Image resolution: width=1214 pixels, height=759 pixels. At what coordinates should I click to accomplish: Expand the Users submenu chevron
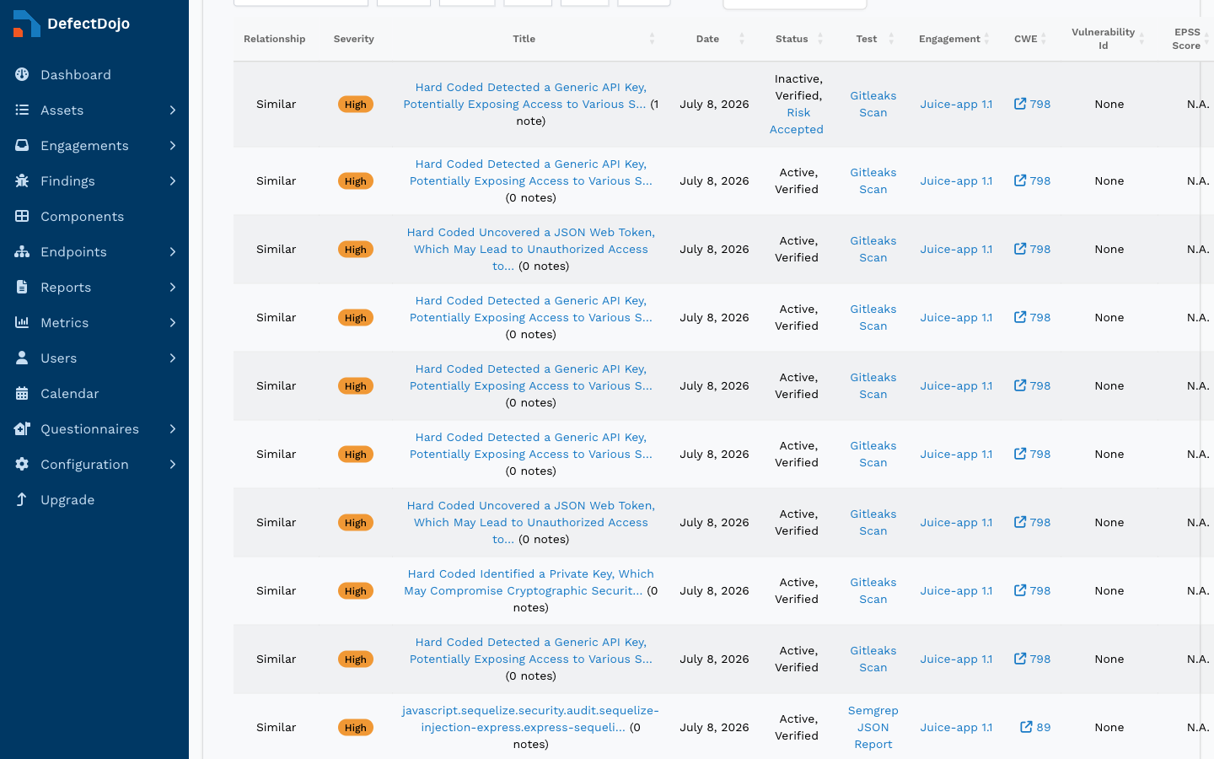(173, 358)
